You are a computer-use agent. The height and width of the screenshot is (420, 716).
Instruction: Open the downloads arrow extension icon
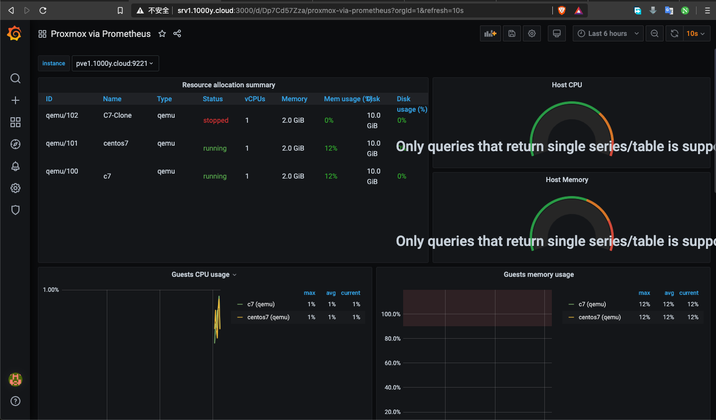tap(653, 10)
